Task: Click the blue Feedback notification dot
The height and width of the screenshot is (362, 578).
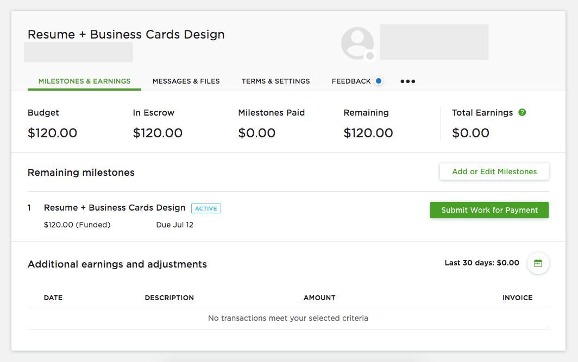Action: coord(378,81)
